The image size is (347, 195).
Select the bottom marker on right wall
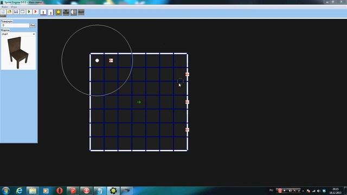(187, 130)
